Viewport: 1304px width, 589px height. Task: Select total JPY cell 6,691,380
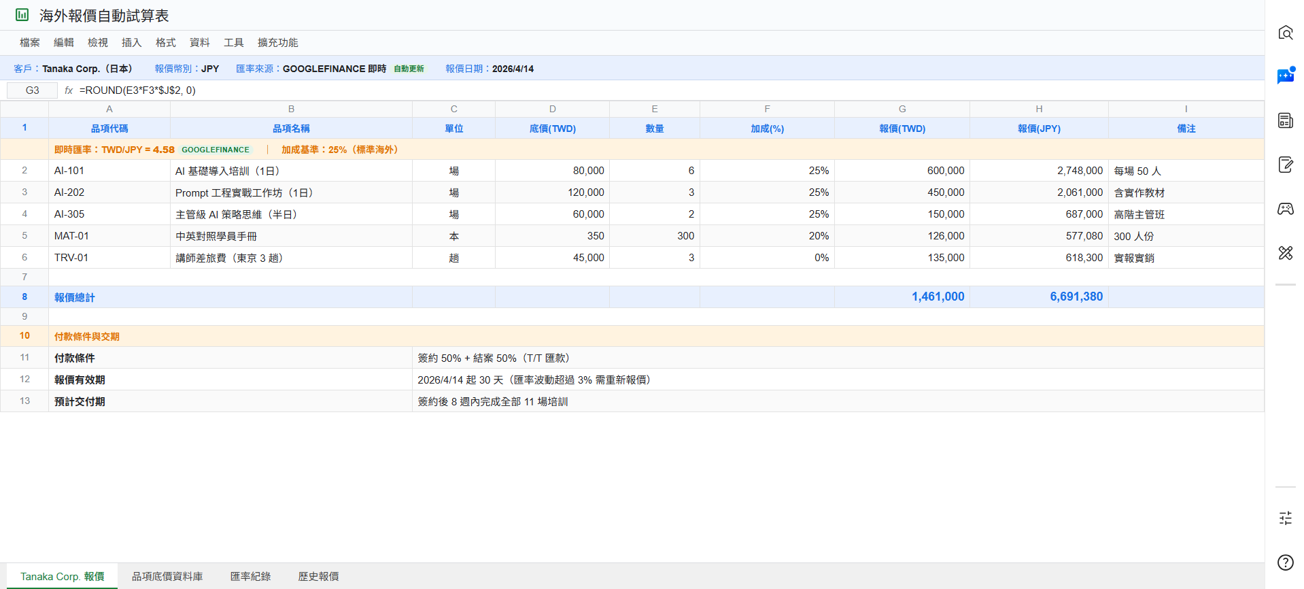click(x=1040, y=297)
